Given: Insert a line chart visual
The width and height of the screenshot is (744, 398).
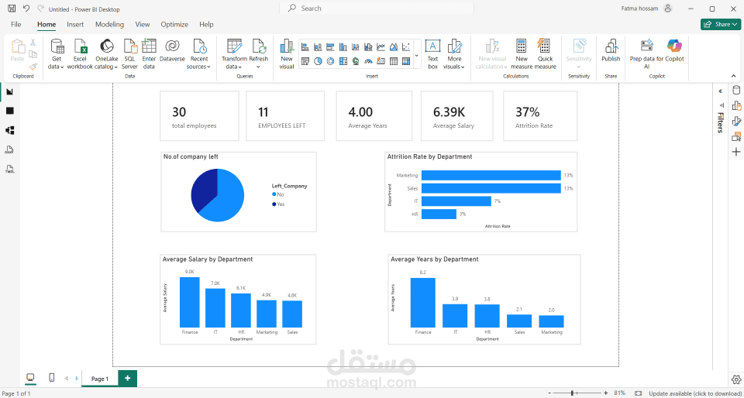Looking at the screenshot, I should pos(381,47).
